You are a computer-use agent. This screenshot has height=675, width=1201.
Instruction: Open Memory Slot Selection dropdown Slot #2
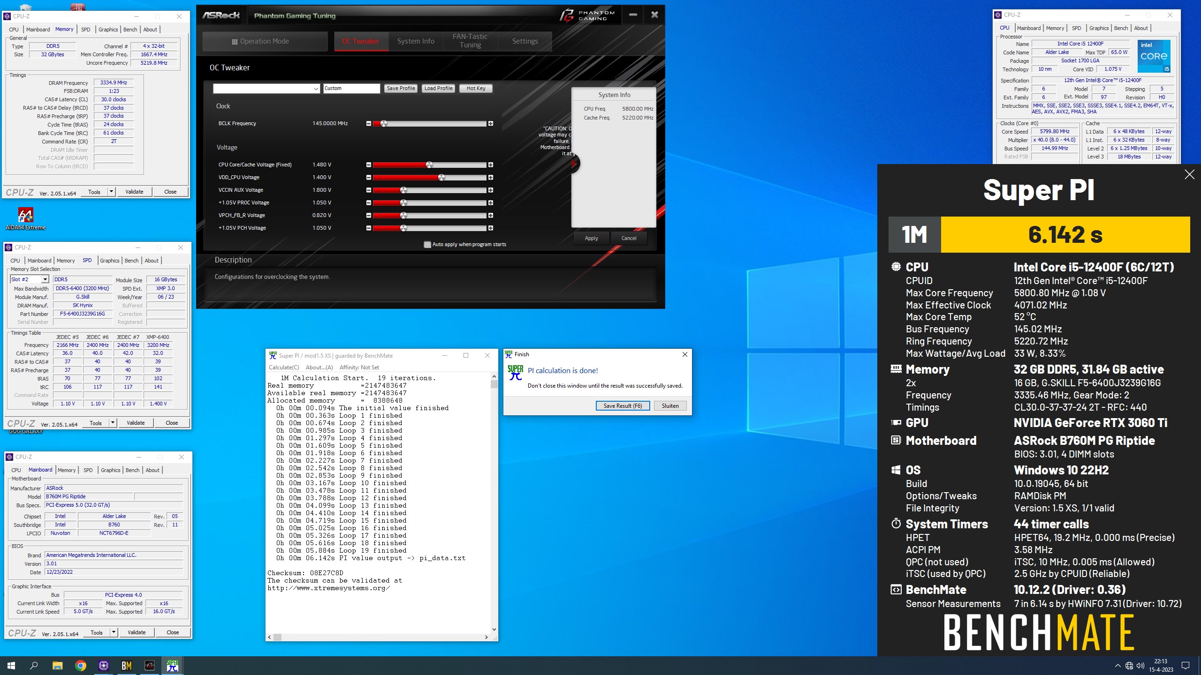45,279
